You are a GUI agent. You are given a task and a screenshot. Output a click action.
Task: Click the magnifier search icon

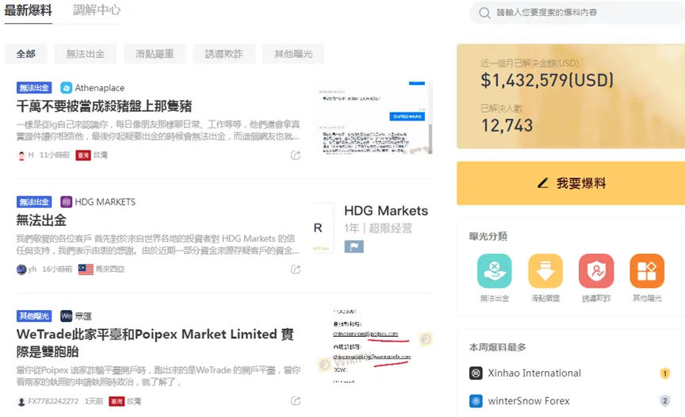(x=484, y=13)
